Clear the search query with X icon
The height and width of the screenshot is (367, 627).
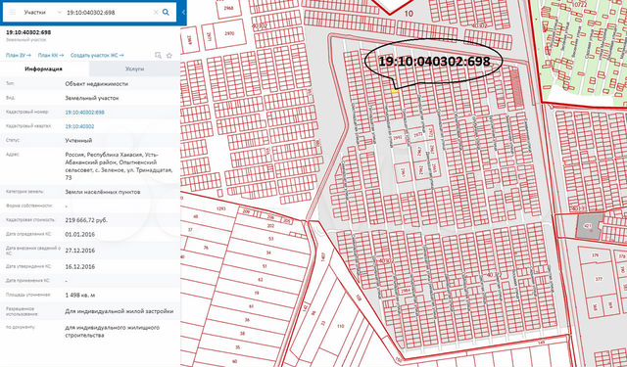point(156,13)
